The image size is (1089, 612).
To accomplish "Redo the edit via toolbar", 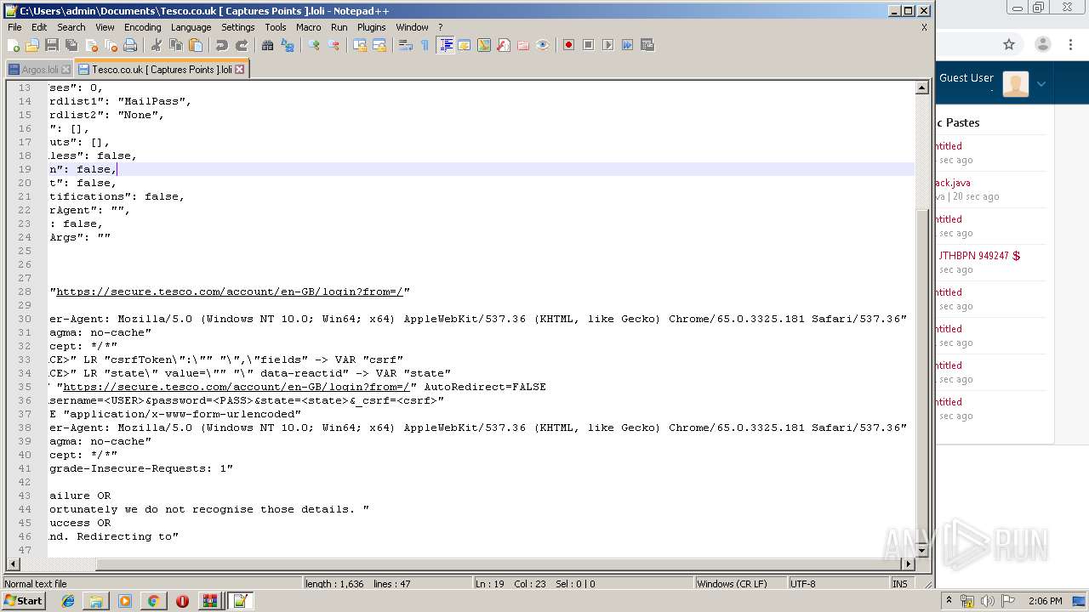I will (242, 45).
